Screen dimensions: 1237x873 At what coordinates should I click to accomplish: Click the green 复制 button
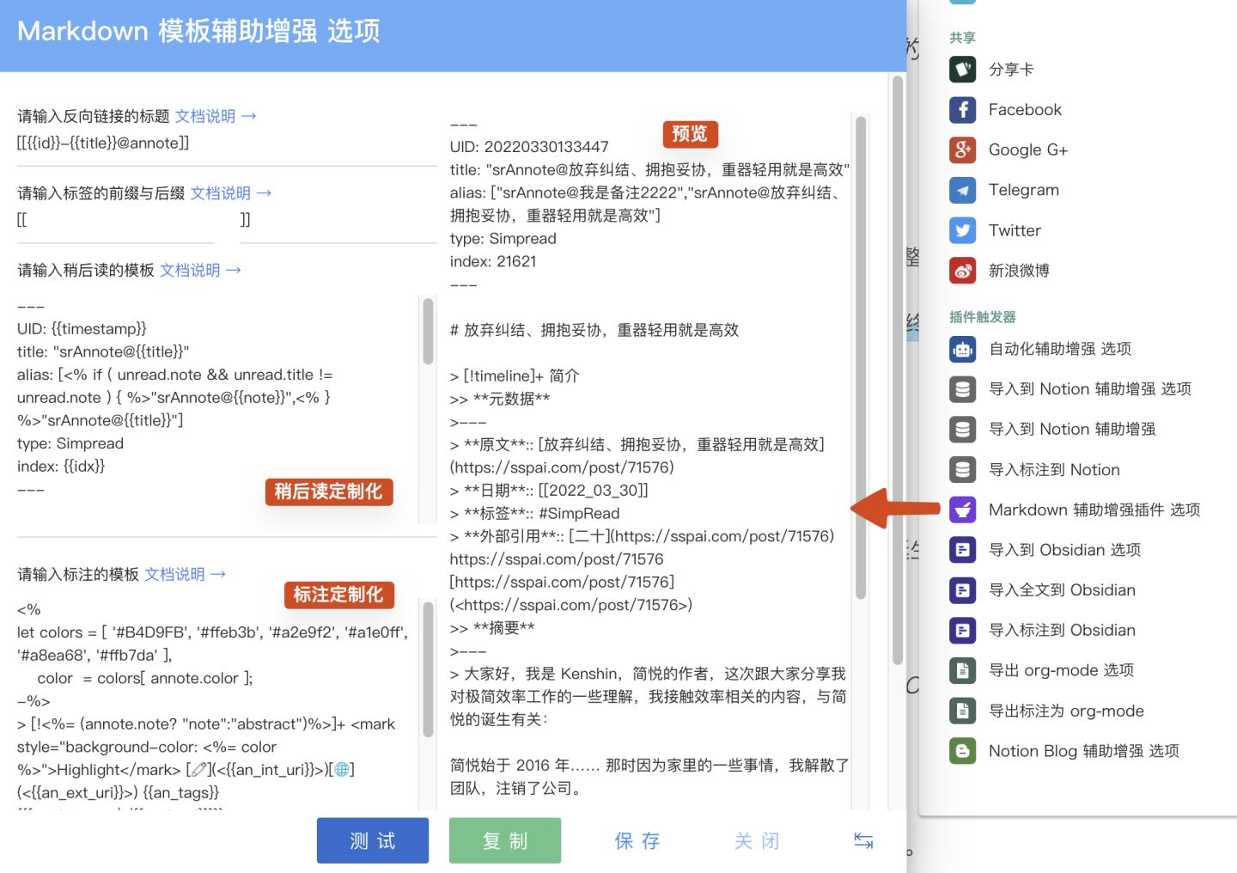point(505,840)
